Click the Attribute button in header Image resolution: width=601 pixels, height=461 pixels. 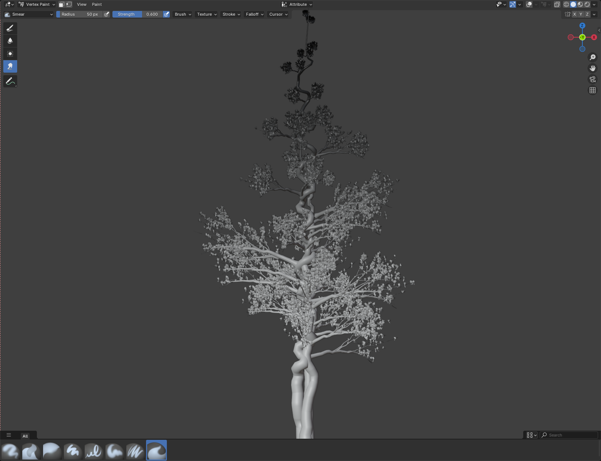297,4
